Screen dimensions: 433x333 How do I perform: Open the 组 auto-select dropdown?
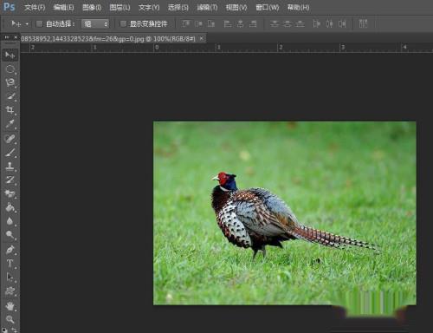[95, 23]
